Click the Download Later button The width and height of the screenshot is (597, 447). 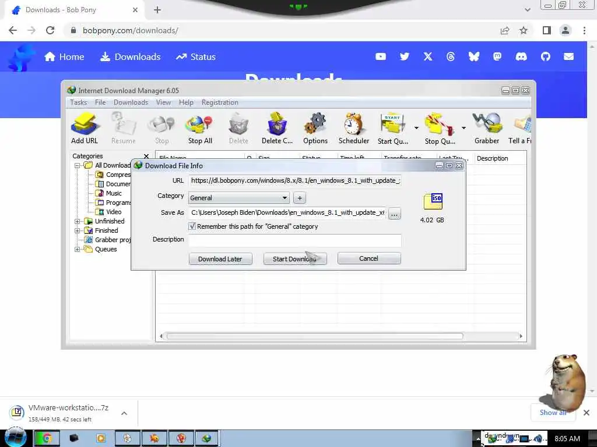220,259
